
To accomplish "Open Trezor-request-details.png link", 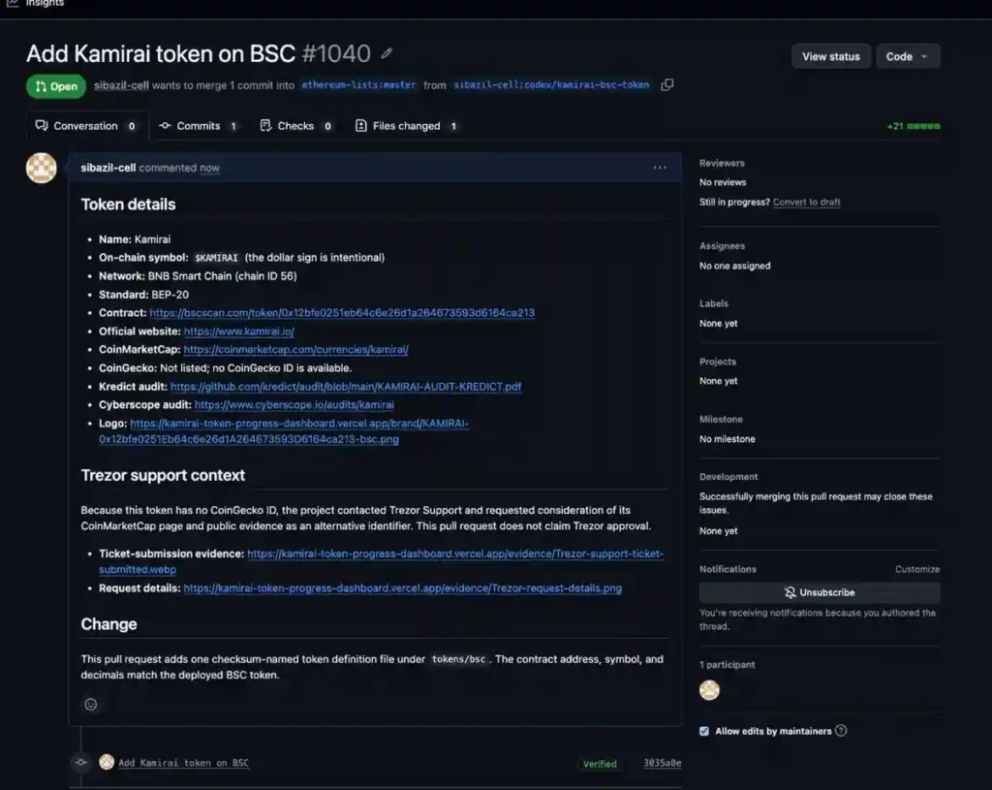I will (402, 588).
